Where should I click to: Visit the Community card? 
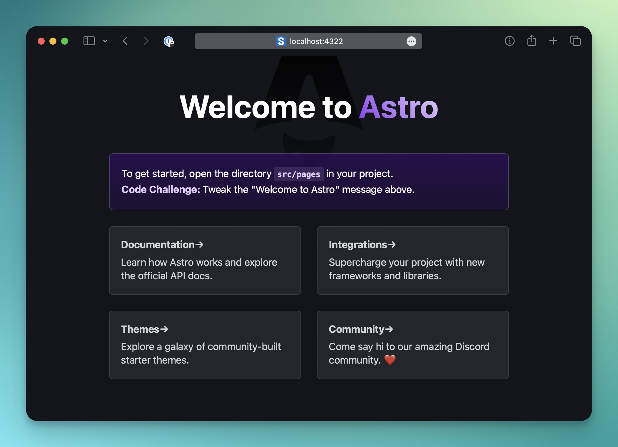[x=412, y=345]
